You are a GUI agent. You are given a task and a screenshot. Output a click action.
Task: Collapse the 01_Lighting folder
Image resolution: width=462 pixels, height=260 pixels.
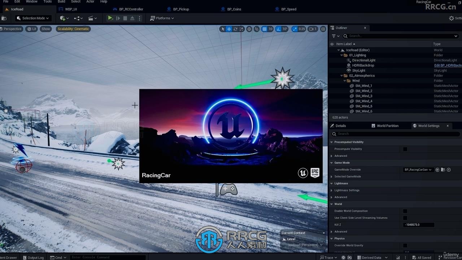click(x=342, y=55)
